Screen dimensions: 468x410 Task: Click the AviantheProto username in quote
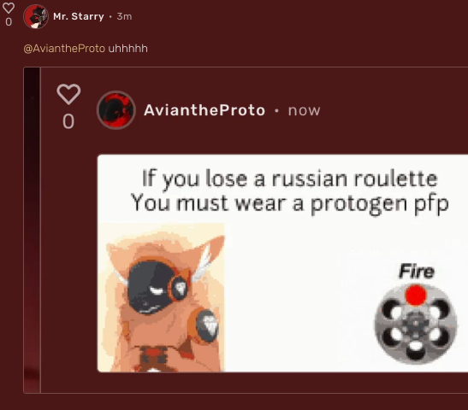[204, 110]
